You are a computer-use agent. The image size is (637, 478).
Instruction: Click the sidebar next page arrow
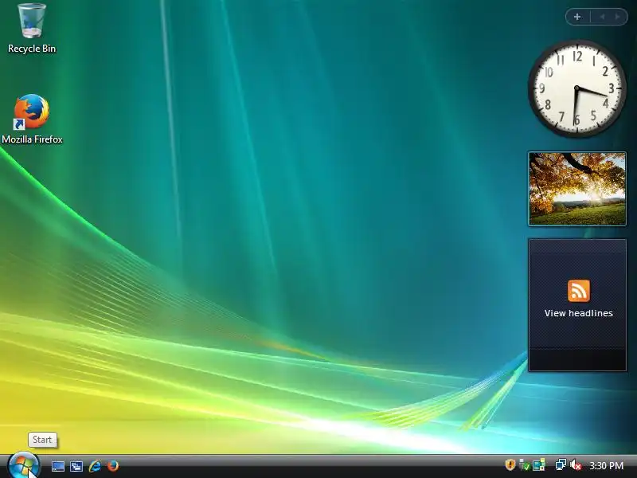[x=618, y=17]
